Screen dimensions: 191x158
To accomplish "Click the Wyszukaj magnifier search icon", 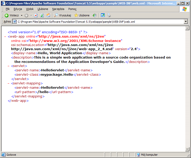I will pyautogui.click(x=56, y=15).
